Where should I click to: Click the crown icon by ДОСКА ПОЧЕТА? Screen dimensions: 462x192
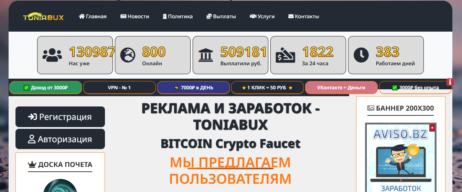pos(32,165)
